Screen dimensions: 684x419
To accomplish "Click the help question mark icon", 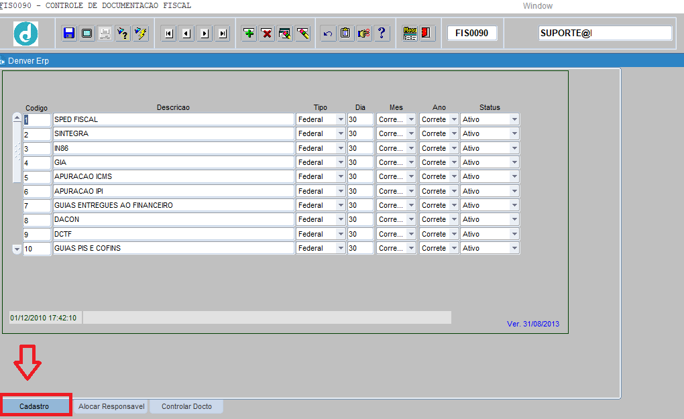I will (x=381, y=33).
